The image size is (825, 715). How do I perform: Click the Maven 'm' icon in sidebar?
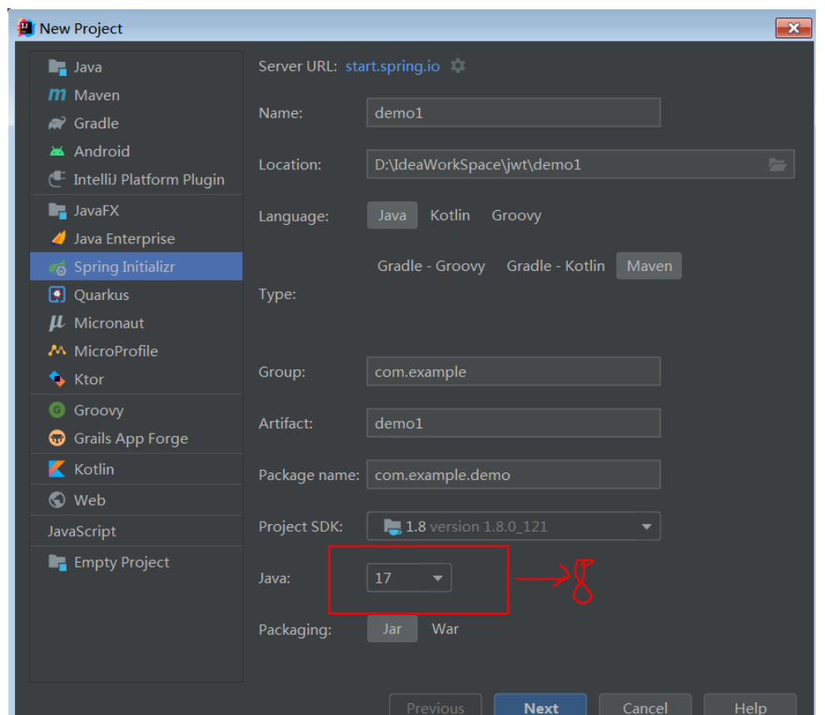[57, 95]
